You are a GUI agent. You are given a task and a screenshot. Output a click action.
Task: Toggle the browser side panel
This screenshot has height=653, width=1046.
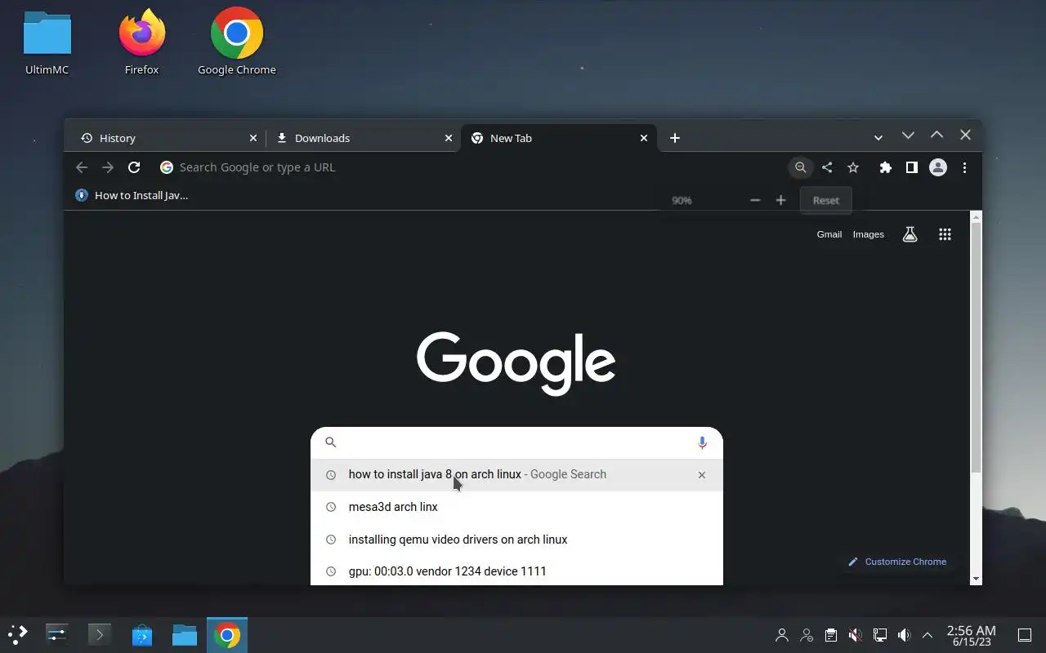[912, 167]
